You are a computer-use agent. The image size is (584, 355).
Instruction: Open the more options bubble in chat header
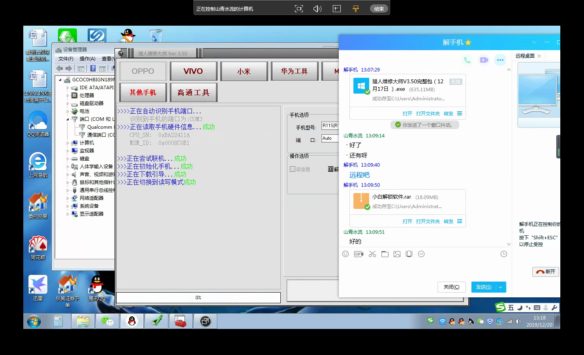point(500,60)
